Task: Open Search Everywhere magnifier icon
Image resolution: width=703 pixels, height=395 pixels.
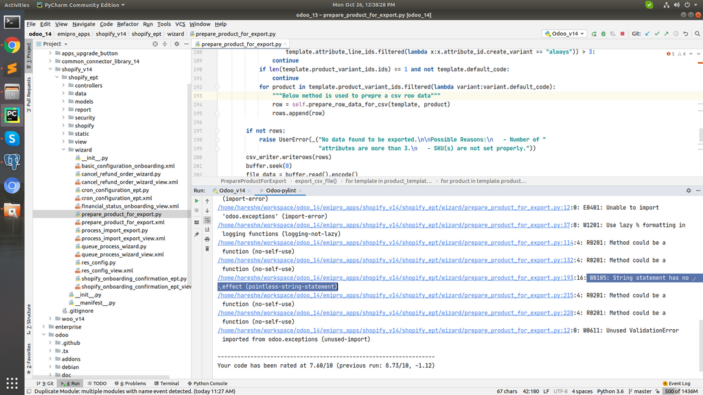Action: click(696, 33)
